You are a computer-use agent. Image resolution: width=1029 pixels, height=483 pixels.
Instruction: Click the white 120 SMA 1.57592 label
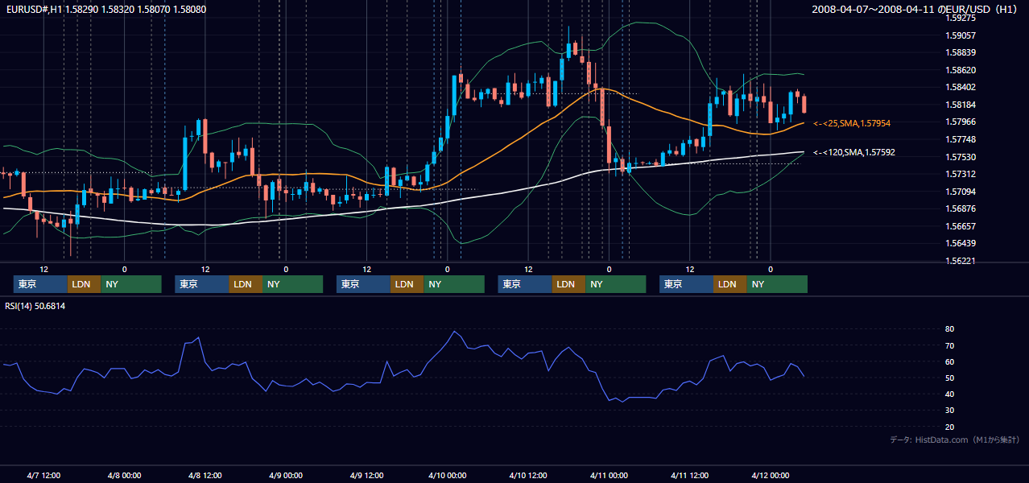854,152
